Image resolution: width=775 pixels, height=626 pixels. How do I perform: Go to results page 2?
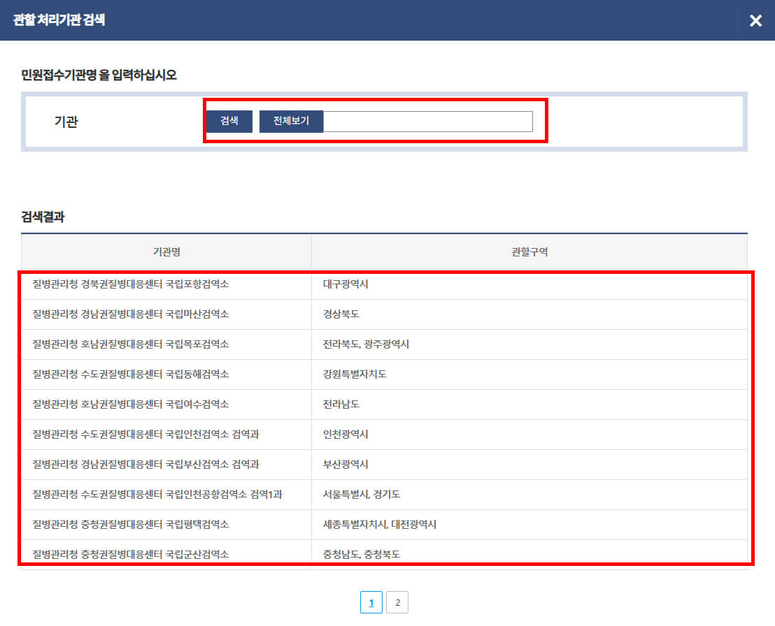click(x=397, y=602)
